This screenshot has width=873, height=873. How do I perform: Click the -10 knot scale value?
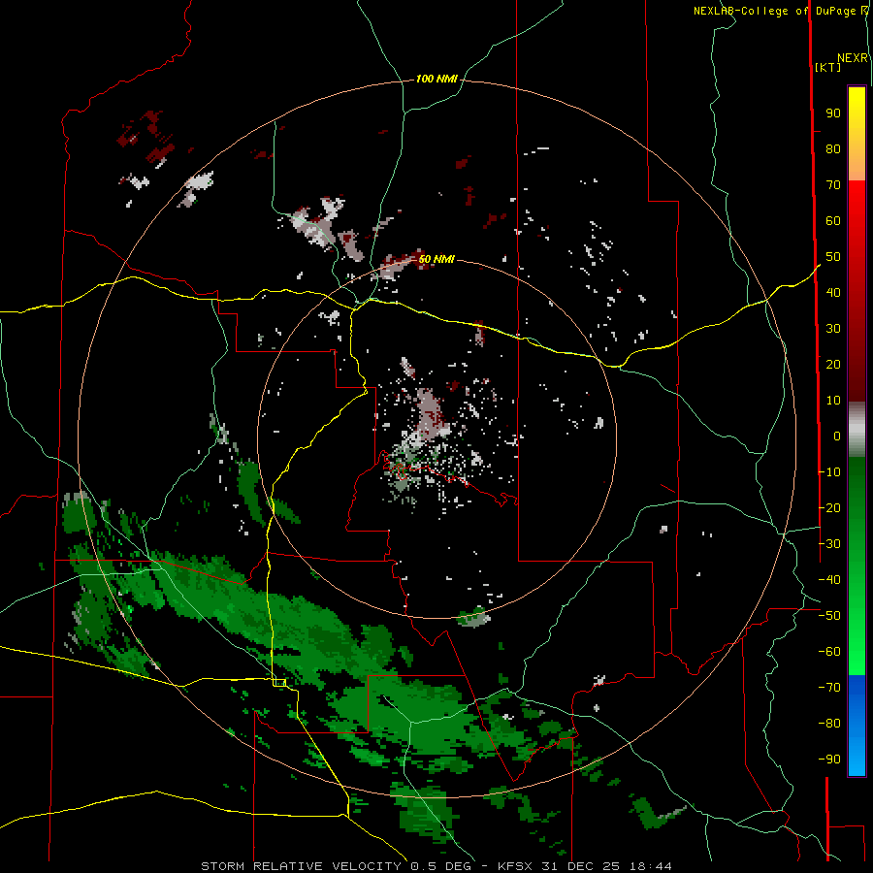[x=829, y=472]
